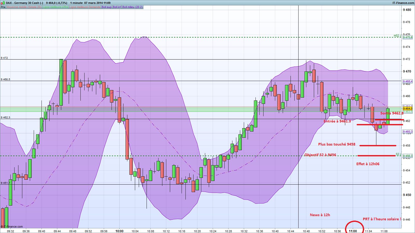Click the 10:36 time label on the axis
This screenshot has width=415, height=233.
pos(259,231)
